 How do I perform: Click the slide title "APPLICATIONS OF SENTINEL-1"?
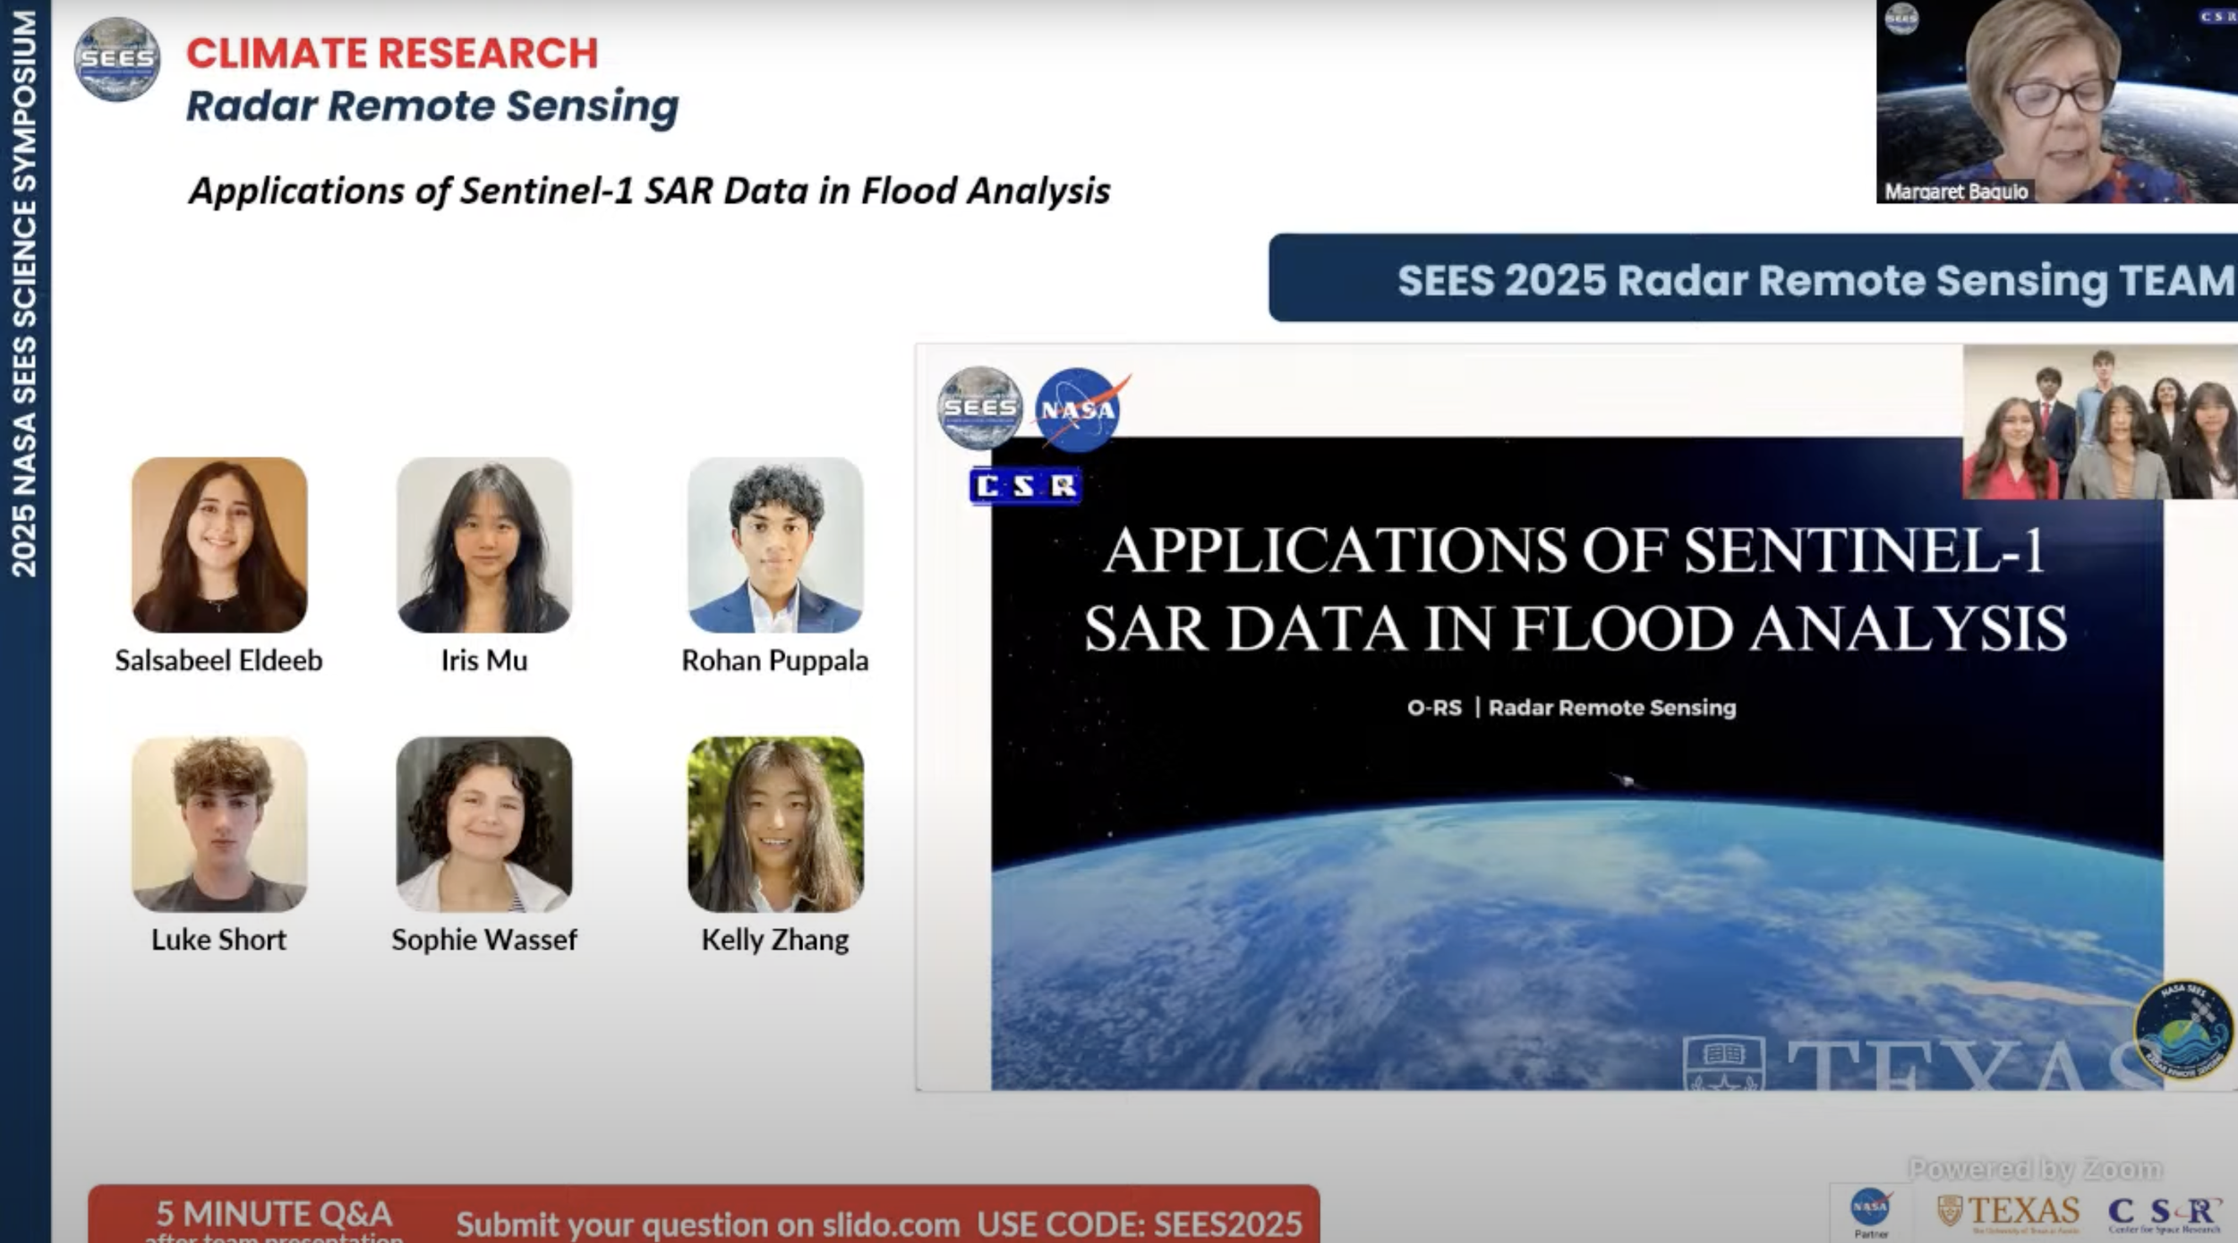(1575, 549)
